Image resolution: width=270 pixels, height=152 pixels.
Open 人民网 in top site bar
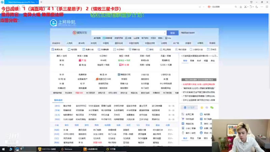pyautogui.click(x=70, y=43)
